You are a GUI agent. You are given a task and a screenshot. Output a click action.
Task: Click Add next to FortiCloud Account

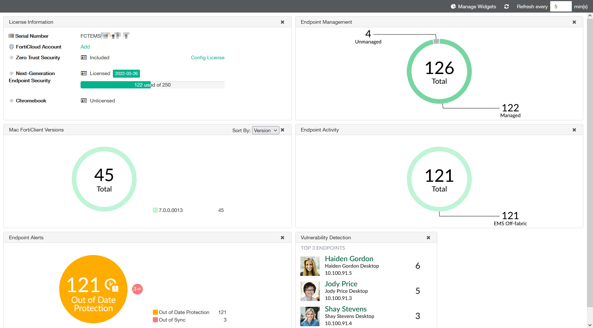pos(85,47)
